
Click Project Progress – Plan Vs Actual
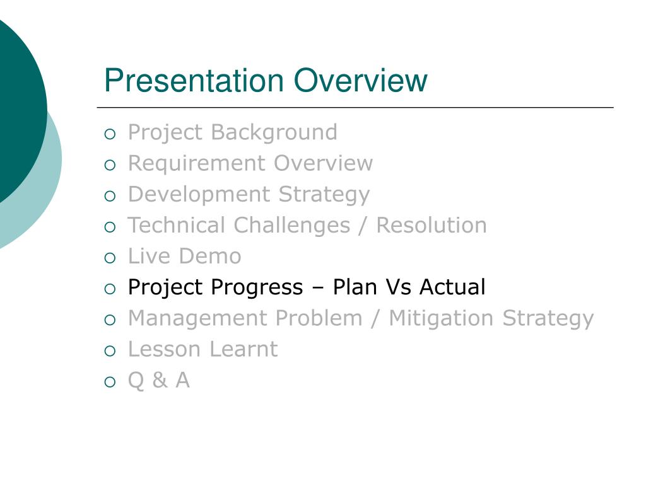coord(307,287)
